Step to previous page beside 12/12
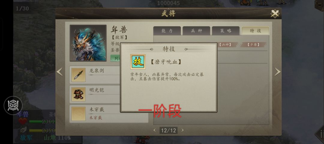The image size is (324, 144). tap(154, 130)
